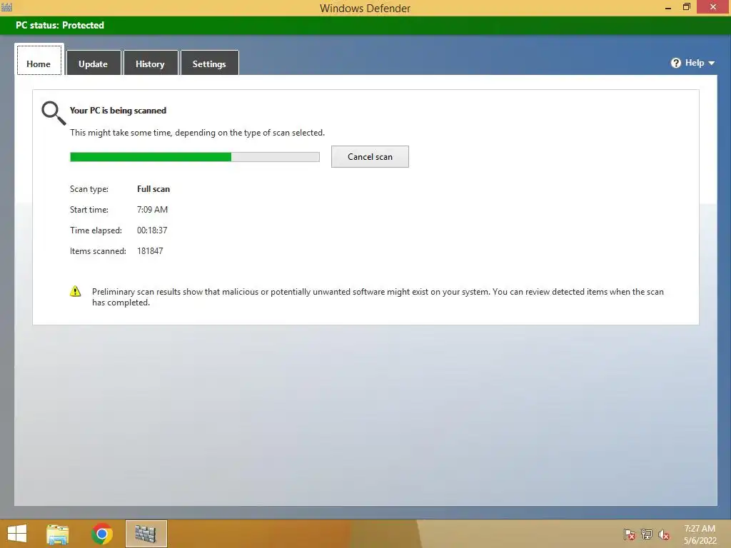Screen dimensions: 731x548
Task: Open the Home tab
Action: pos(39,60)
